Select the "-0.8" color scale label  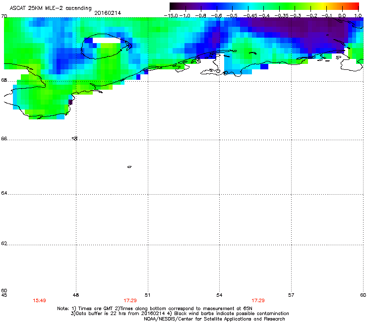(200, 16)
